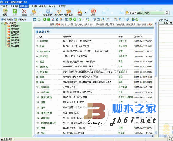Open the red 周榜 link
The height and width of the screenshot is (141, 173).
[58, 25]
